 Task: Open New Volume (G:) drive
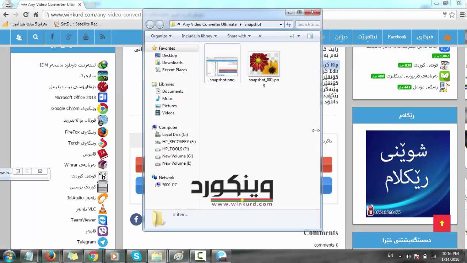pyautogui.click(x=177, y=156)
